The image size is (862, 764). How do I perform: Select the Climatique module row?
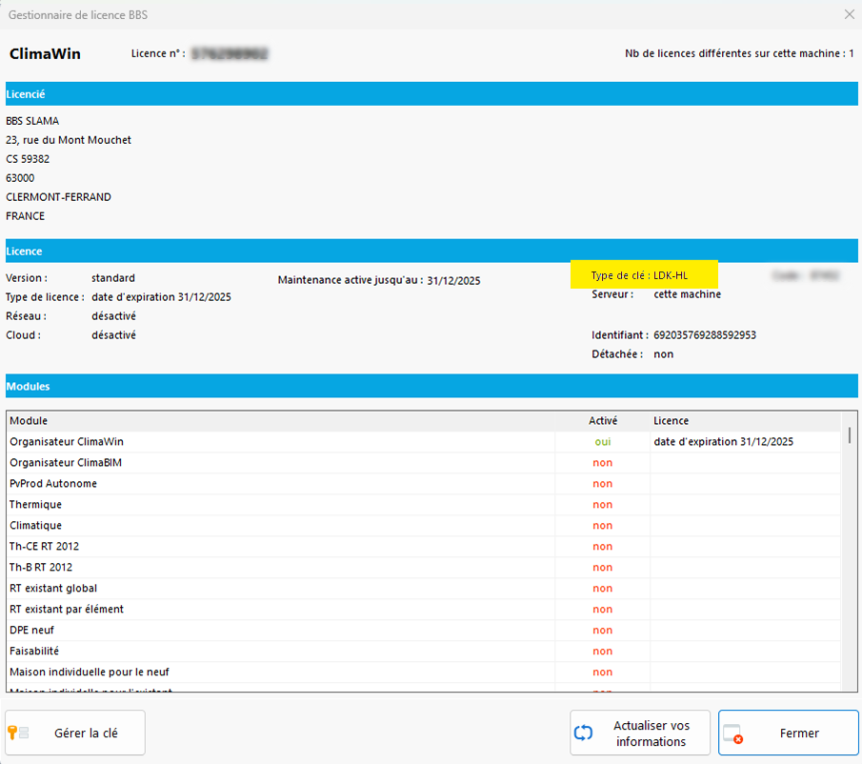[x=423, y=525]
